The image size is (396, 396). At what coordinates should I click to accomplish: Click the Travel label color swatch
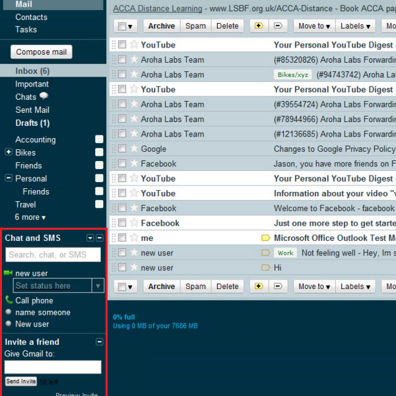[x=99, y=204]
